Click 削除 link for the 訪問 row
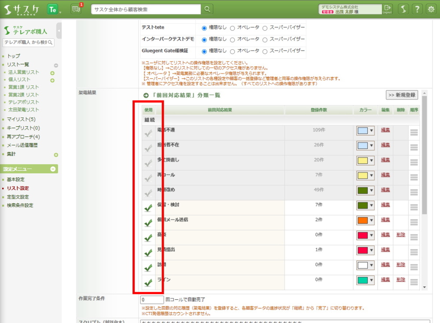The image size is (440, 323). [x=400, y=264]
